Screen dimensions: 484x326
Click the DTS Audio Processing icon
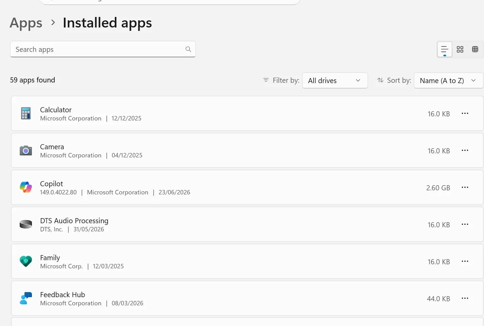coord(26,224)
